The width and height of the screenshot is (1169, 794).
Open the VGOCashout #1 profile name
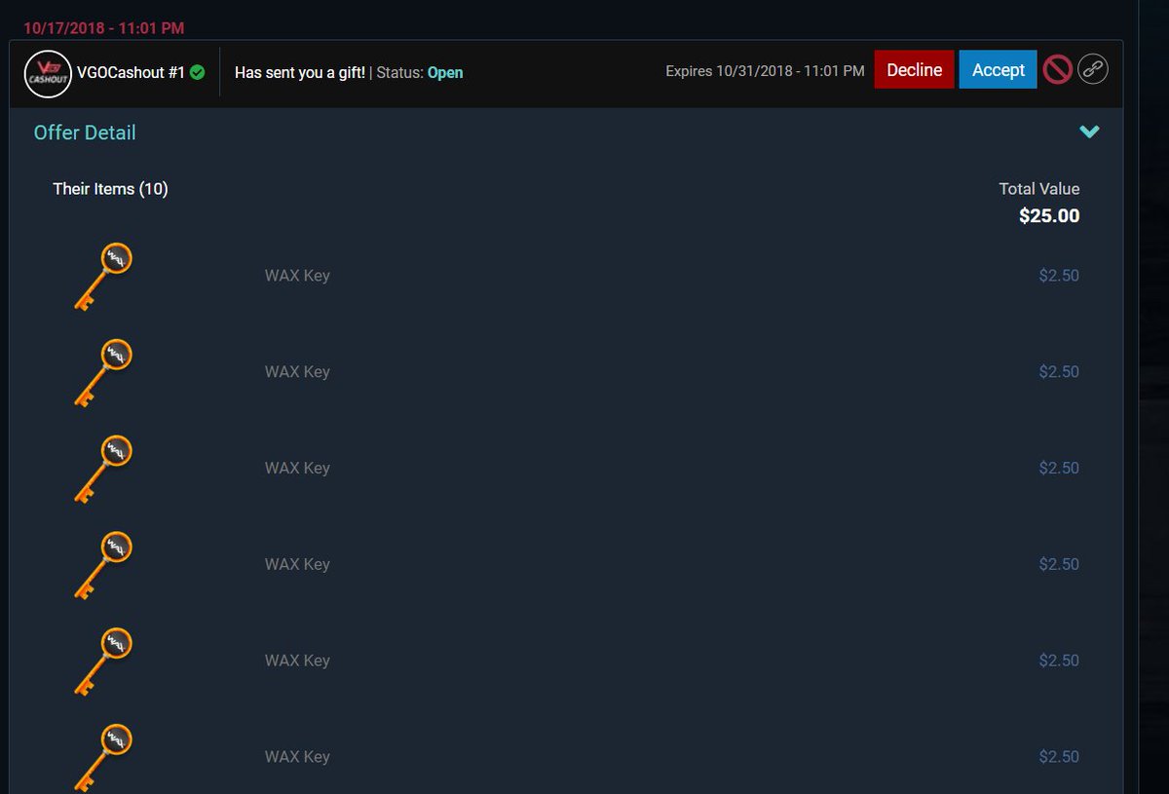(131, 73)
